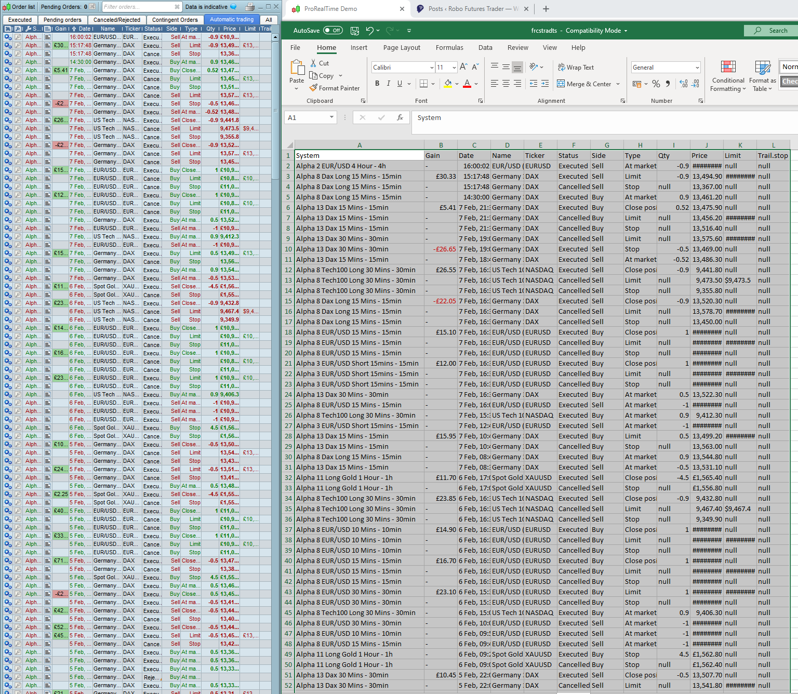Screen dimensions: 798x694
Task: Open gear settings for the 16:00:02 EUR/USD order
Action: point(8,37)
